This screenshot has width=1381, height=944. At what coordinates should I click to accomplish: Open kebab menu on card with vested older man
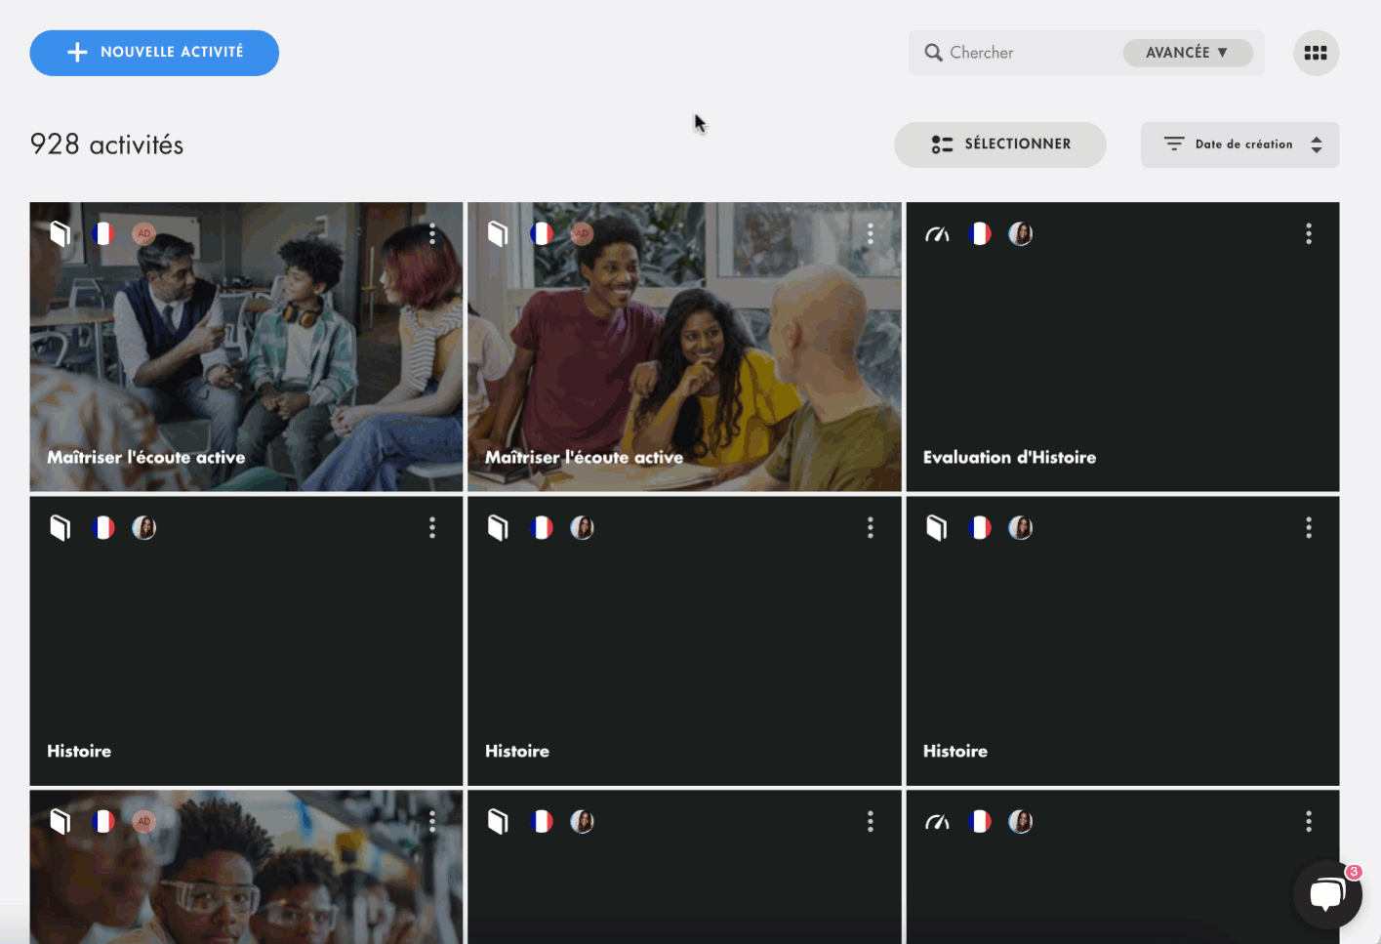432,233
